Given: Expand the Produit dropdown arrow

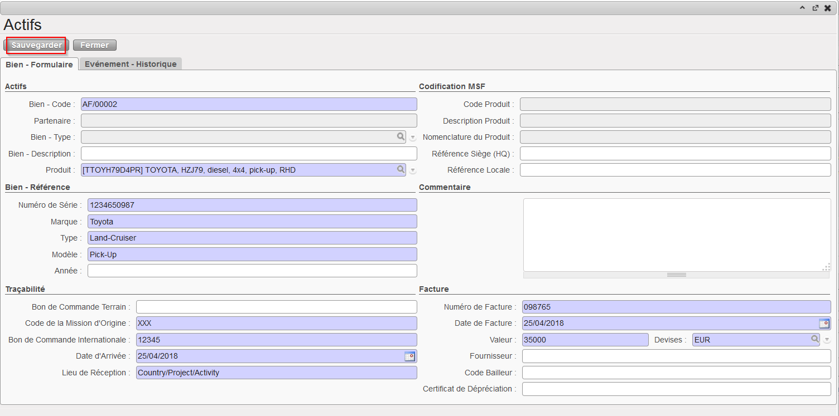Looking at the screenshot, I should [413, 170].
